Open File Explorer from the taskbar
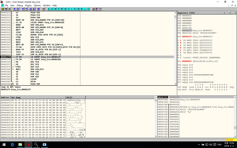Image resolution: width=237 pixels, height=148 pixels. (20, 145)
